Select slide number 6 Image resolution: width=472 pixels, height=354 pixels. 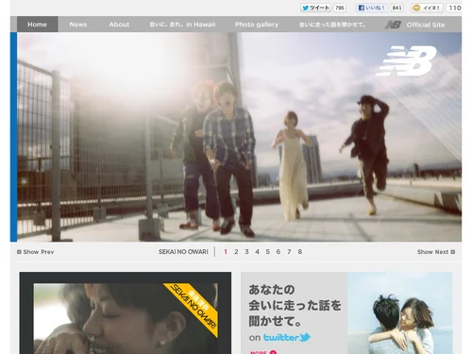tap(278, 252)
